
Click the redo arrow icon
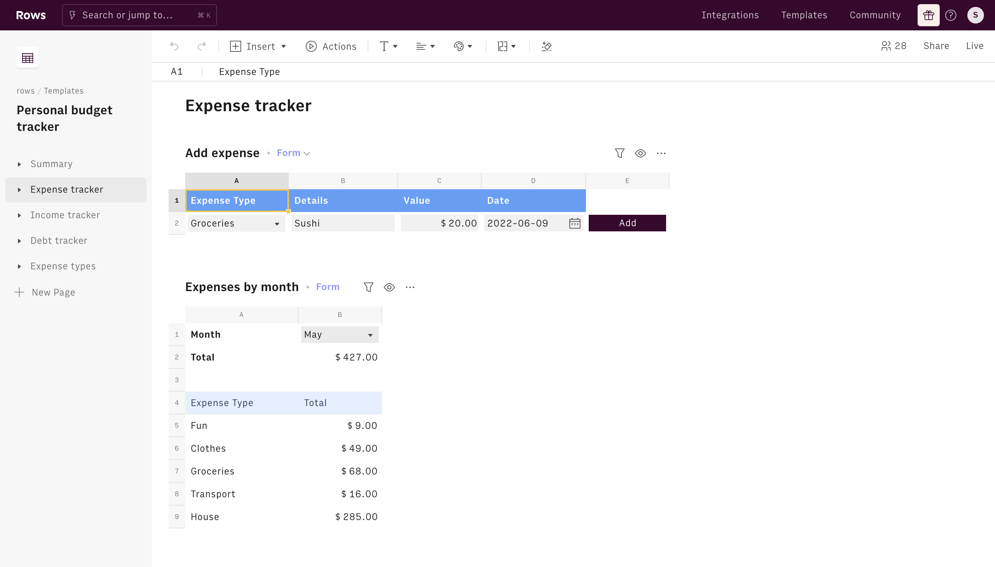201,46
